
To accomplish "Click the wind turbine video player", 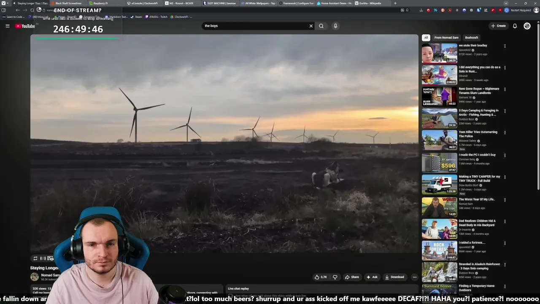I will coord(224,144).
